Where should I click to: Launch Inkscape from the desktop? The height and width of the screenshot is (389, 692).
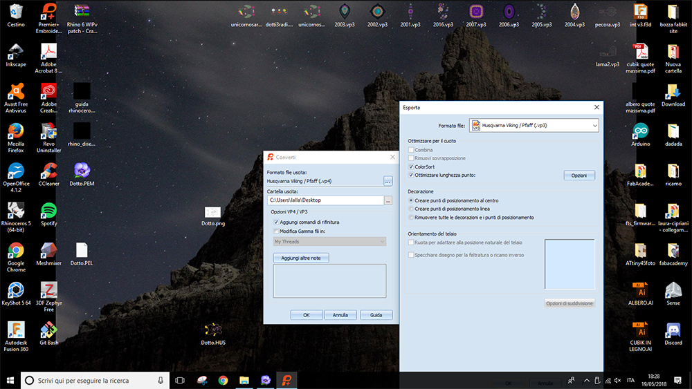click(16, 52)
